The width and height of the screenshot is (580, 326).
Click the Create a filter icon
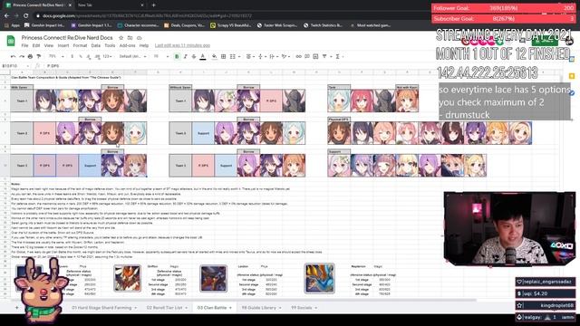coord(324,56)
